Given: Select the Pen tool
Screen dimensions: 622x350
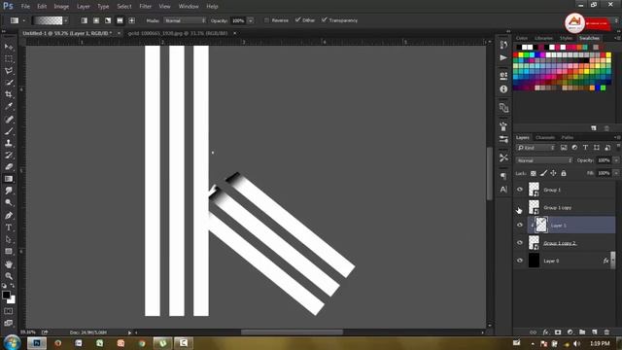Looking at the screenshot, I should point(9,216).
